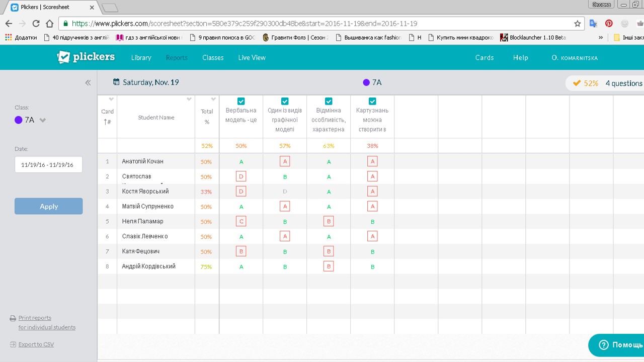Screen dimensions: 644x362
Task: Click the boxed wrong answer D for Святослав, first question
Action: click(x=241, y=176)
